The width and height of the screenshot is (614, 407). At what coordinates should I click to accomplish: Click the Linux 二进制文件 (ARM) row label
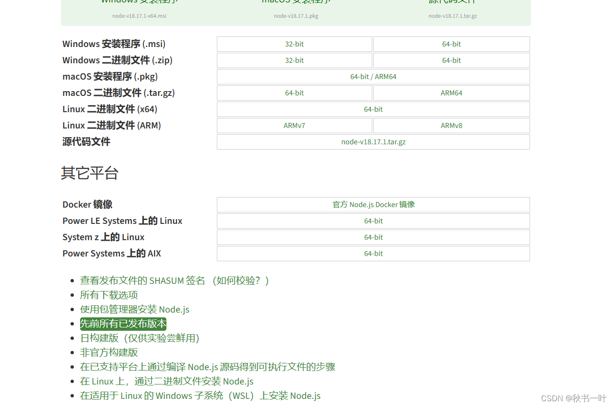(x=112, y=126)
